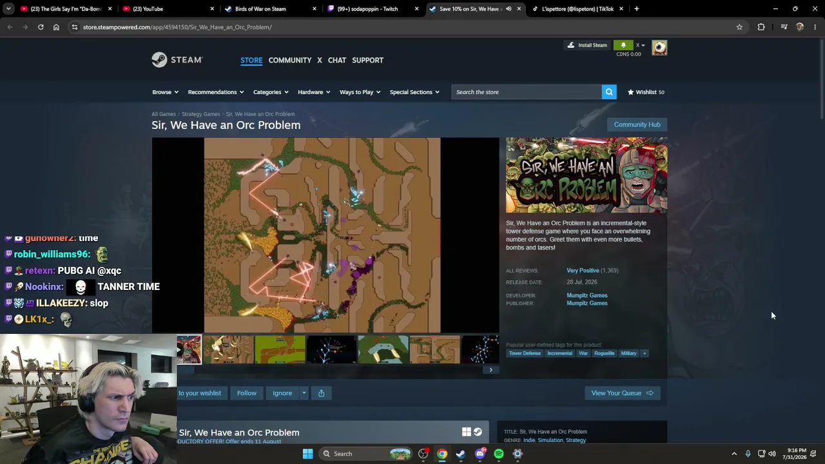Expand the Recommendations dropdown
The width and height of the screenshot is (825, 464).
point(216,92)
